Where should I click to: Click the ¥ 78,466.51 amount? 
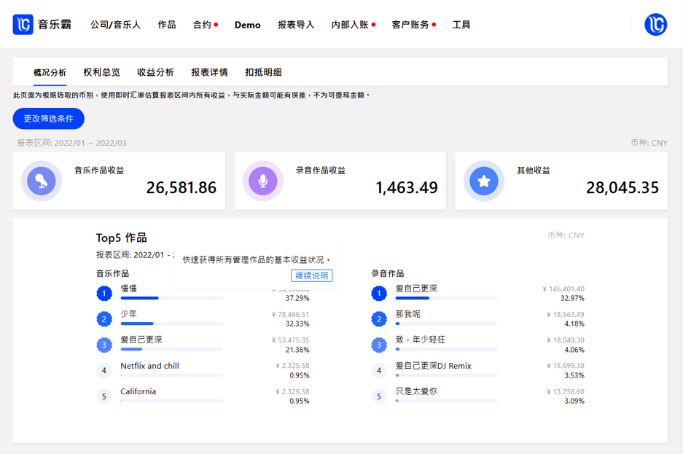point(291,314)
